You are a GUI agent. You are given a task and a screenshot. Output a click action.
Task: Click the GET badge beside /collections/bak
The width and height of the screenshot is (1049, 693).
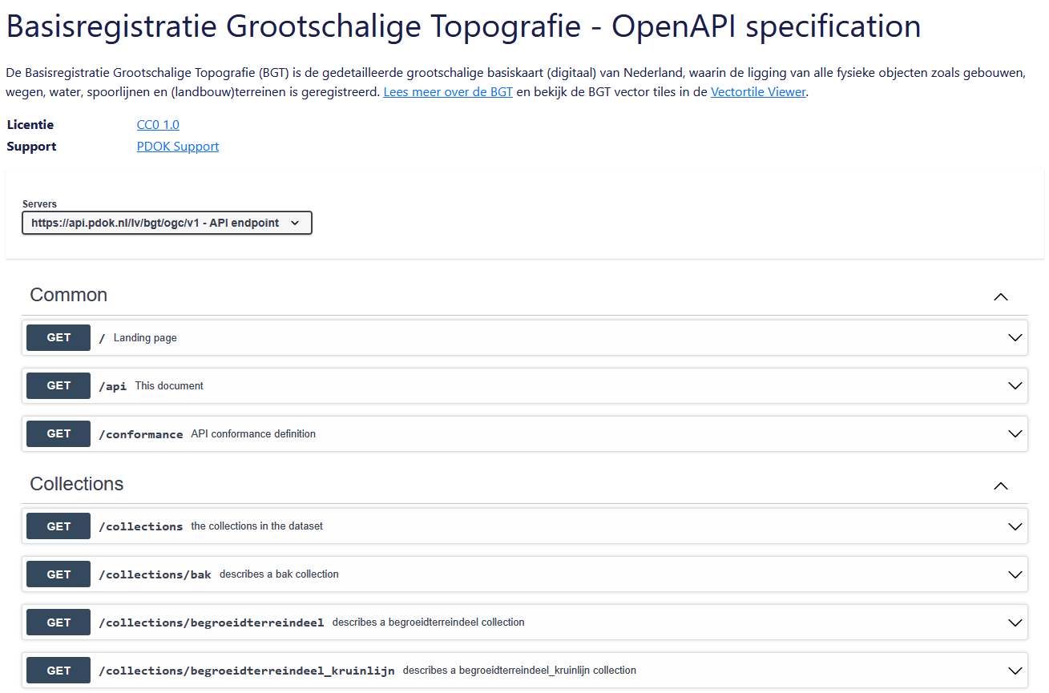click(58, 574)
